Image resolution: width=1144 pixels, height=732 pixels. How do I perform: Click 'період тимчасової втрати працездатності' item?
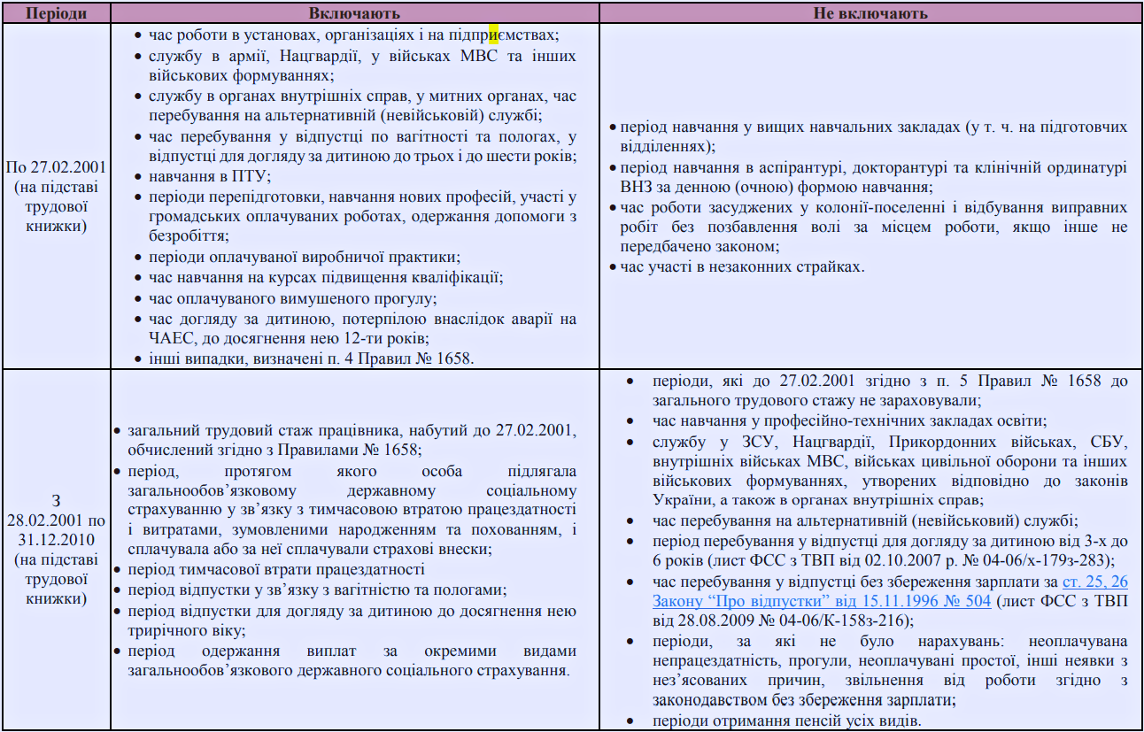point(276,570)
